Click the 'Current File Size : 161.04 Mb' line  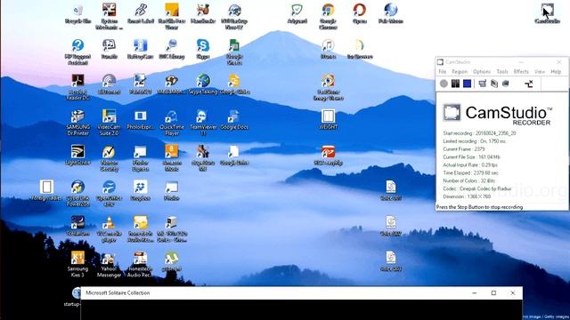(x=471, y=157)
